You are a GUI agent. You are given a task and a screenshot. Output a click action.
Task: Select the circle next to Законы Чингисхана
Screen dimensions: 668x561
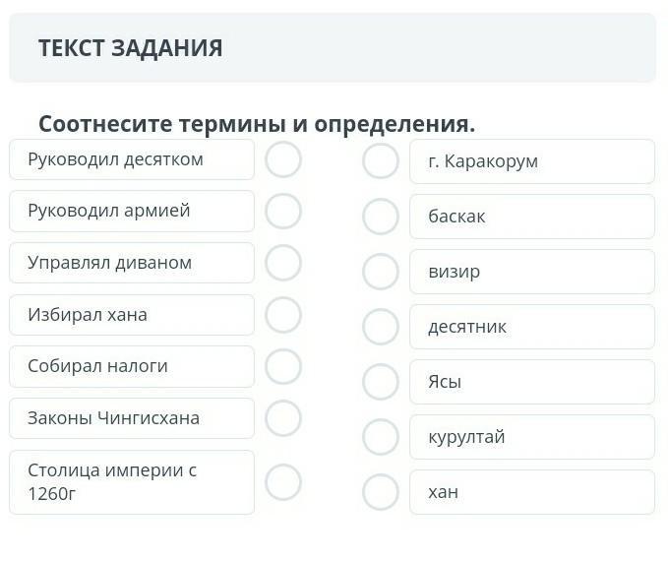point(283,418)
